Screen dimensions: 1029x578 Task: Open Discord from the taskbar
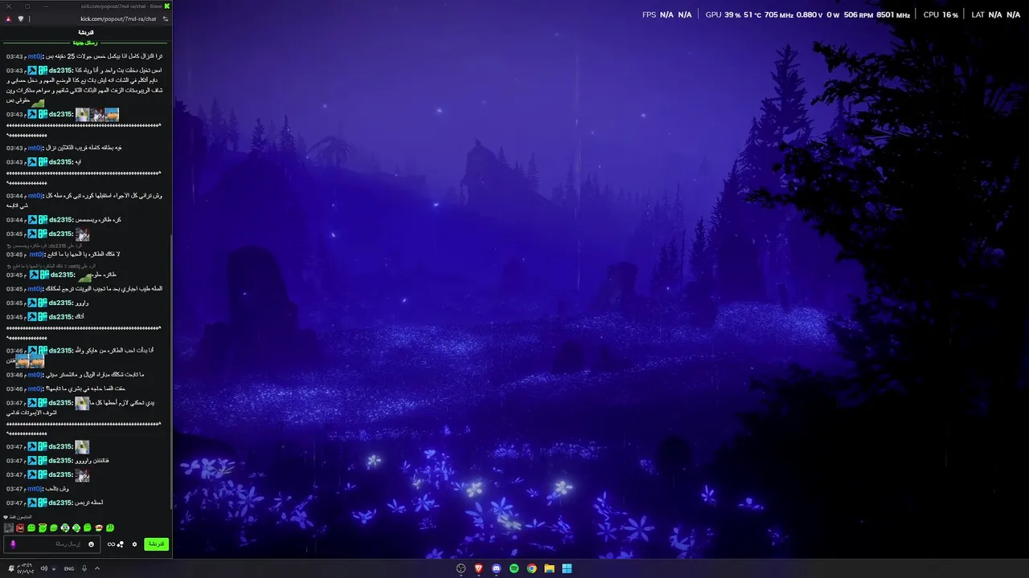coord(496,568)
